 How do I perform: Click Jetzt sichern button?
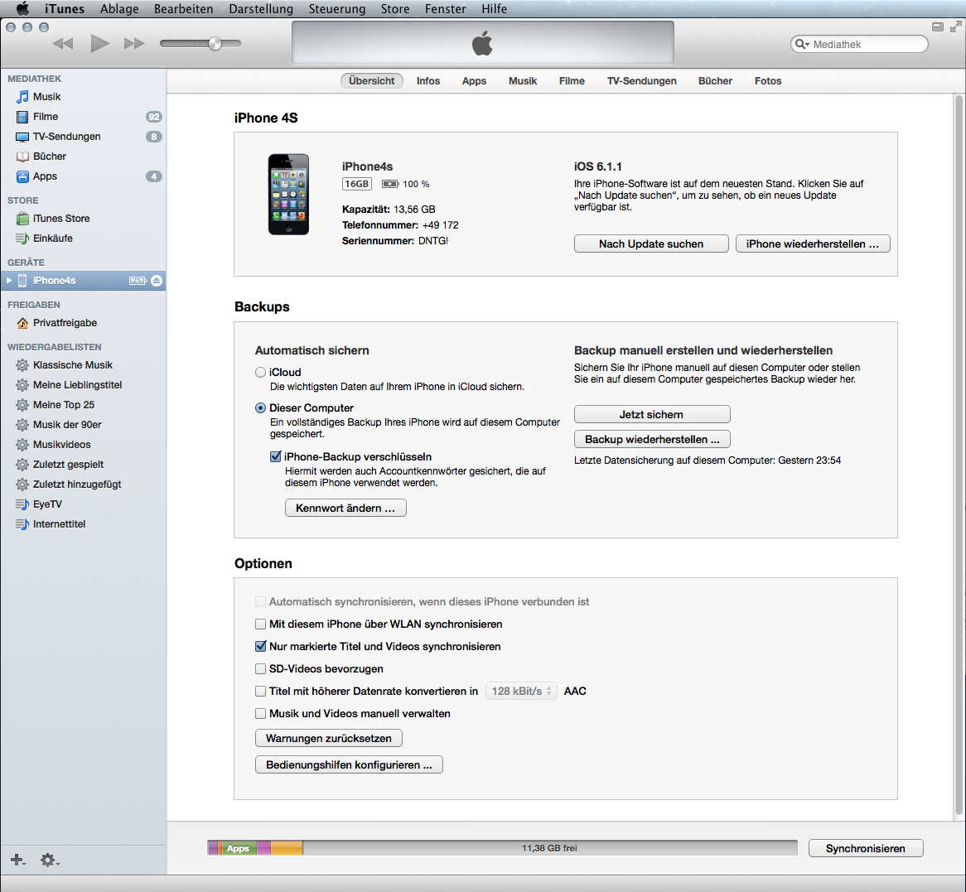click(x=652, y=415)
